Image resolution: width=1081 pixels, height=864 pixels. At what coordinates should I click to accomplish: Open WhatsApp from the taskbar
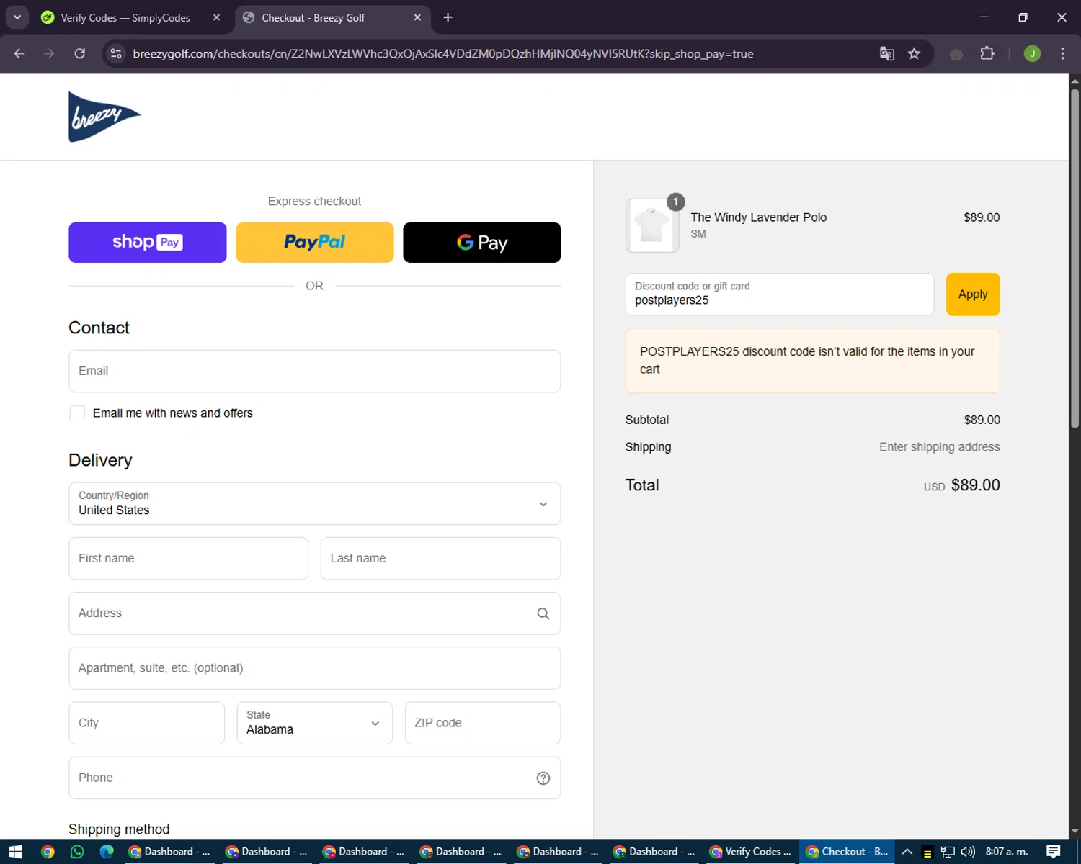[77, 852]
